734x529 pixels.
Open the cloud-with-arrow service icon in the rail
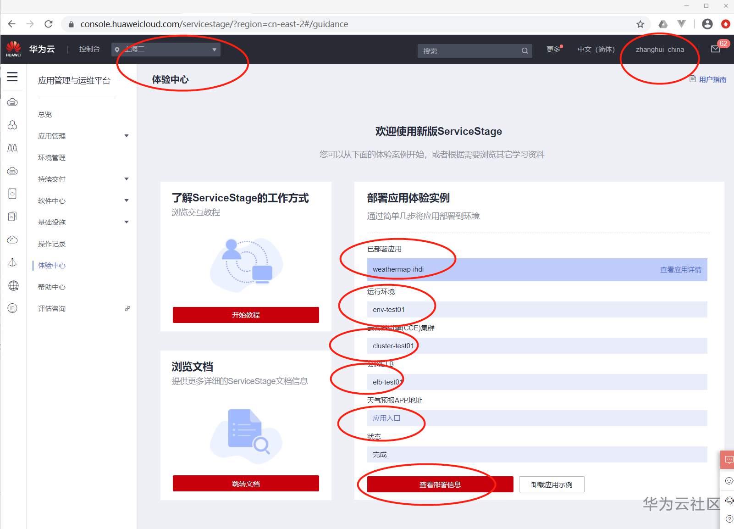(12, 239)
